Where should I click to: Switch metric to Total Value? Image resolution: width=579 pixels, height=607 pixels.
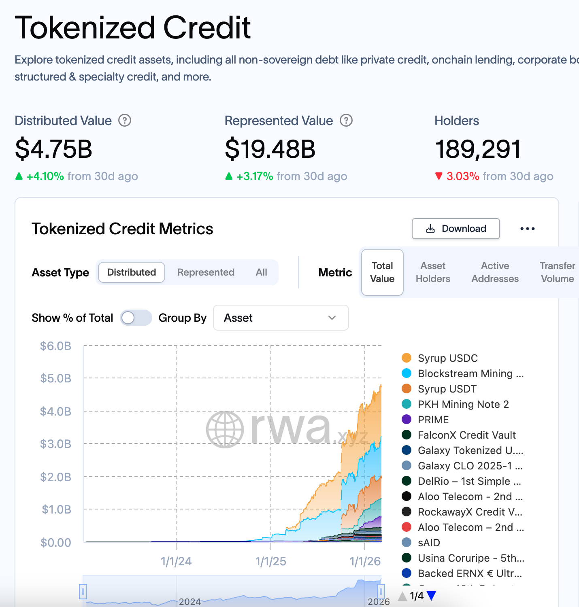pyautogui.click(x=382, y=272)
